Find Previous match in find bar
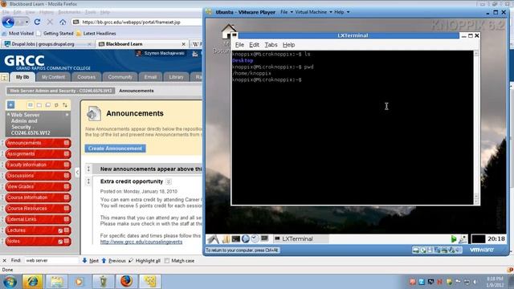This screenshot has width=514, height=289. (x=113, y=260)
